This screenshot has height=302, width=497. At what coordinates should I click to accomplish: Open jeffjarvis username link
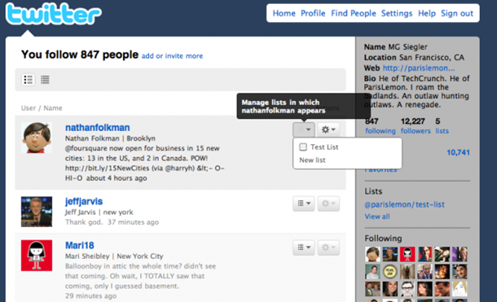coord(84,201)
